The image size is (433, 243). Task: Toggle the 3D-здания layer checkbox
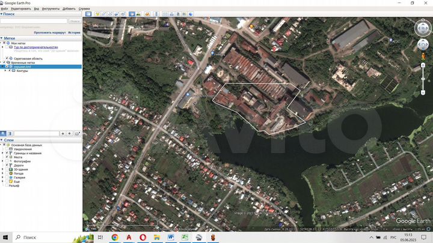(8, 169)
